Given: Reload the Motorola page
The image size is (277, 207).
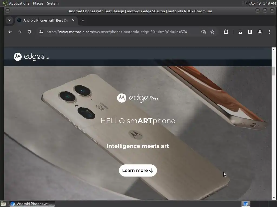Looking at the screenshot, I should coord(29,32).
